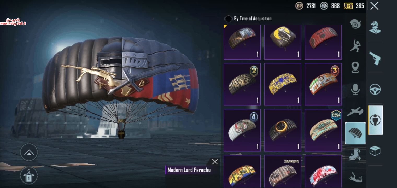This screenshot has height=188, width=397.
Task: Select the yellow and blue patterned parachute
Action: tap(283, 84)
